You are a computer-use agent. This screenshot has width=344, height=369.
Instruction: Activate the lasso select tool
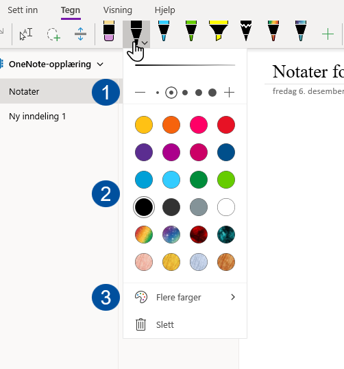click(53, 34)
